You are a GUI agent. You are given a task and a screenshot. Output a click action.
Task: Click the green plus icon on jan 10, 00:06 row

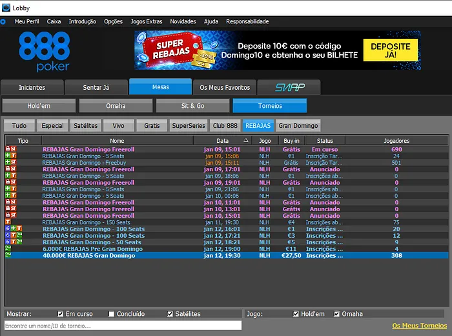[8, 195]
